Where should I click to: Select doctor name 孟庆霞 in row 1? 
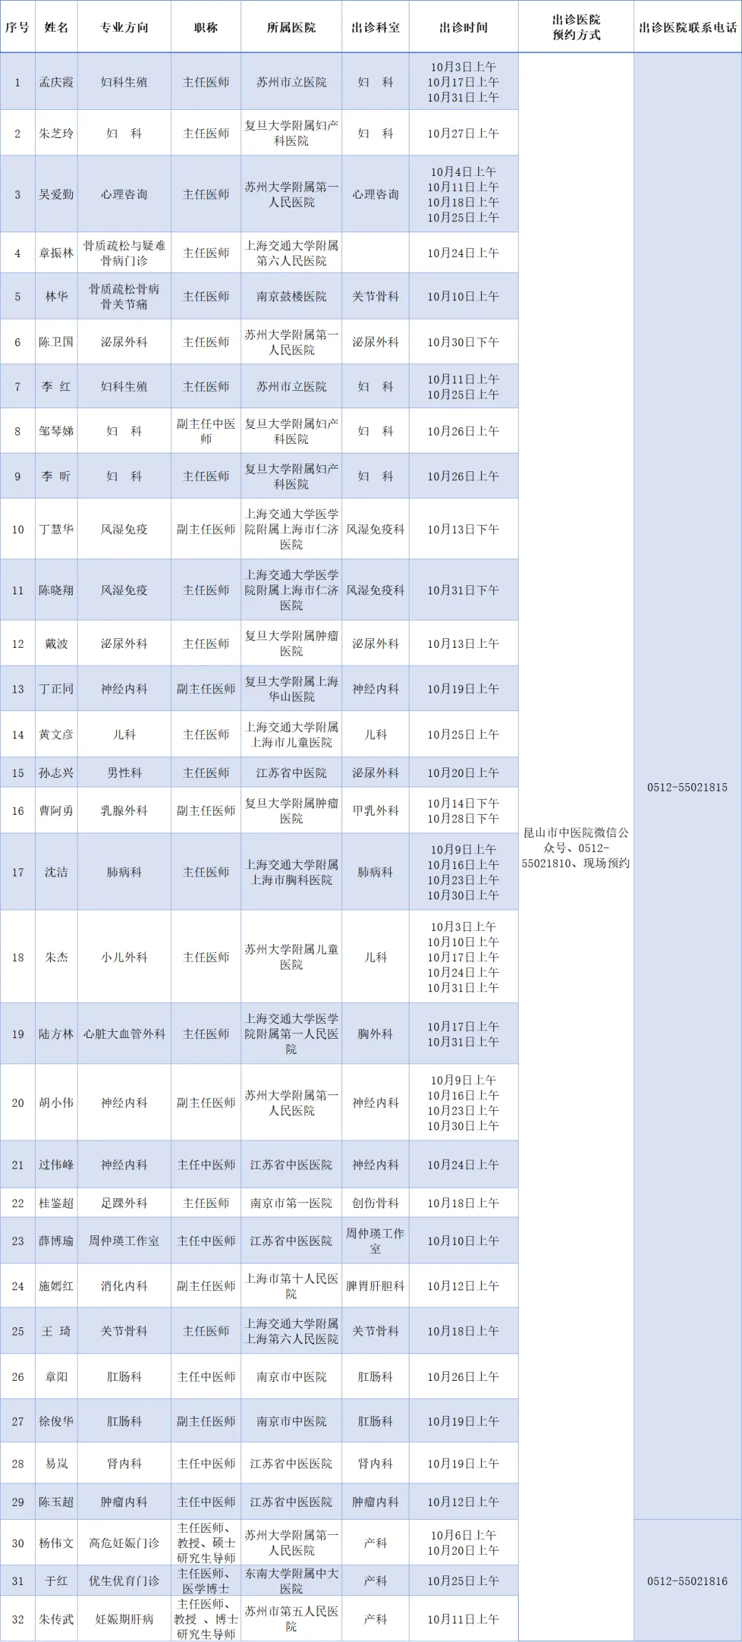pos(56,82)
